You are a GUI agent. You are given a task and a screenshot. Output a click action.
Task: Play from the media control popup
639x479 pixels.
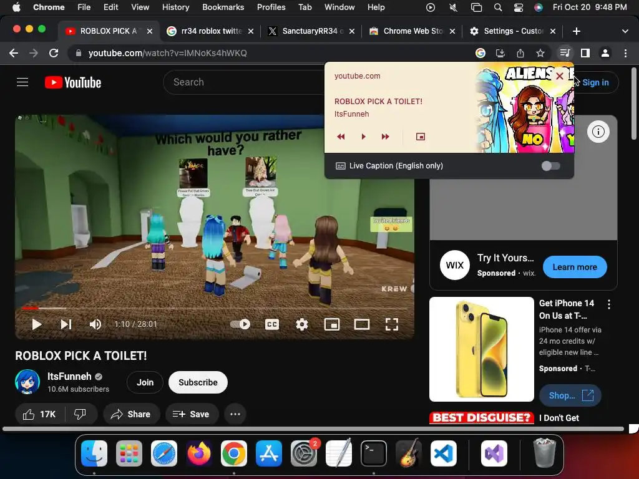(x=364, y=137)
